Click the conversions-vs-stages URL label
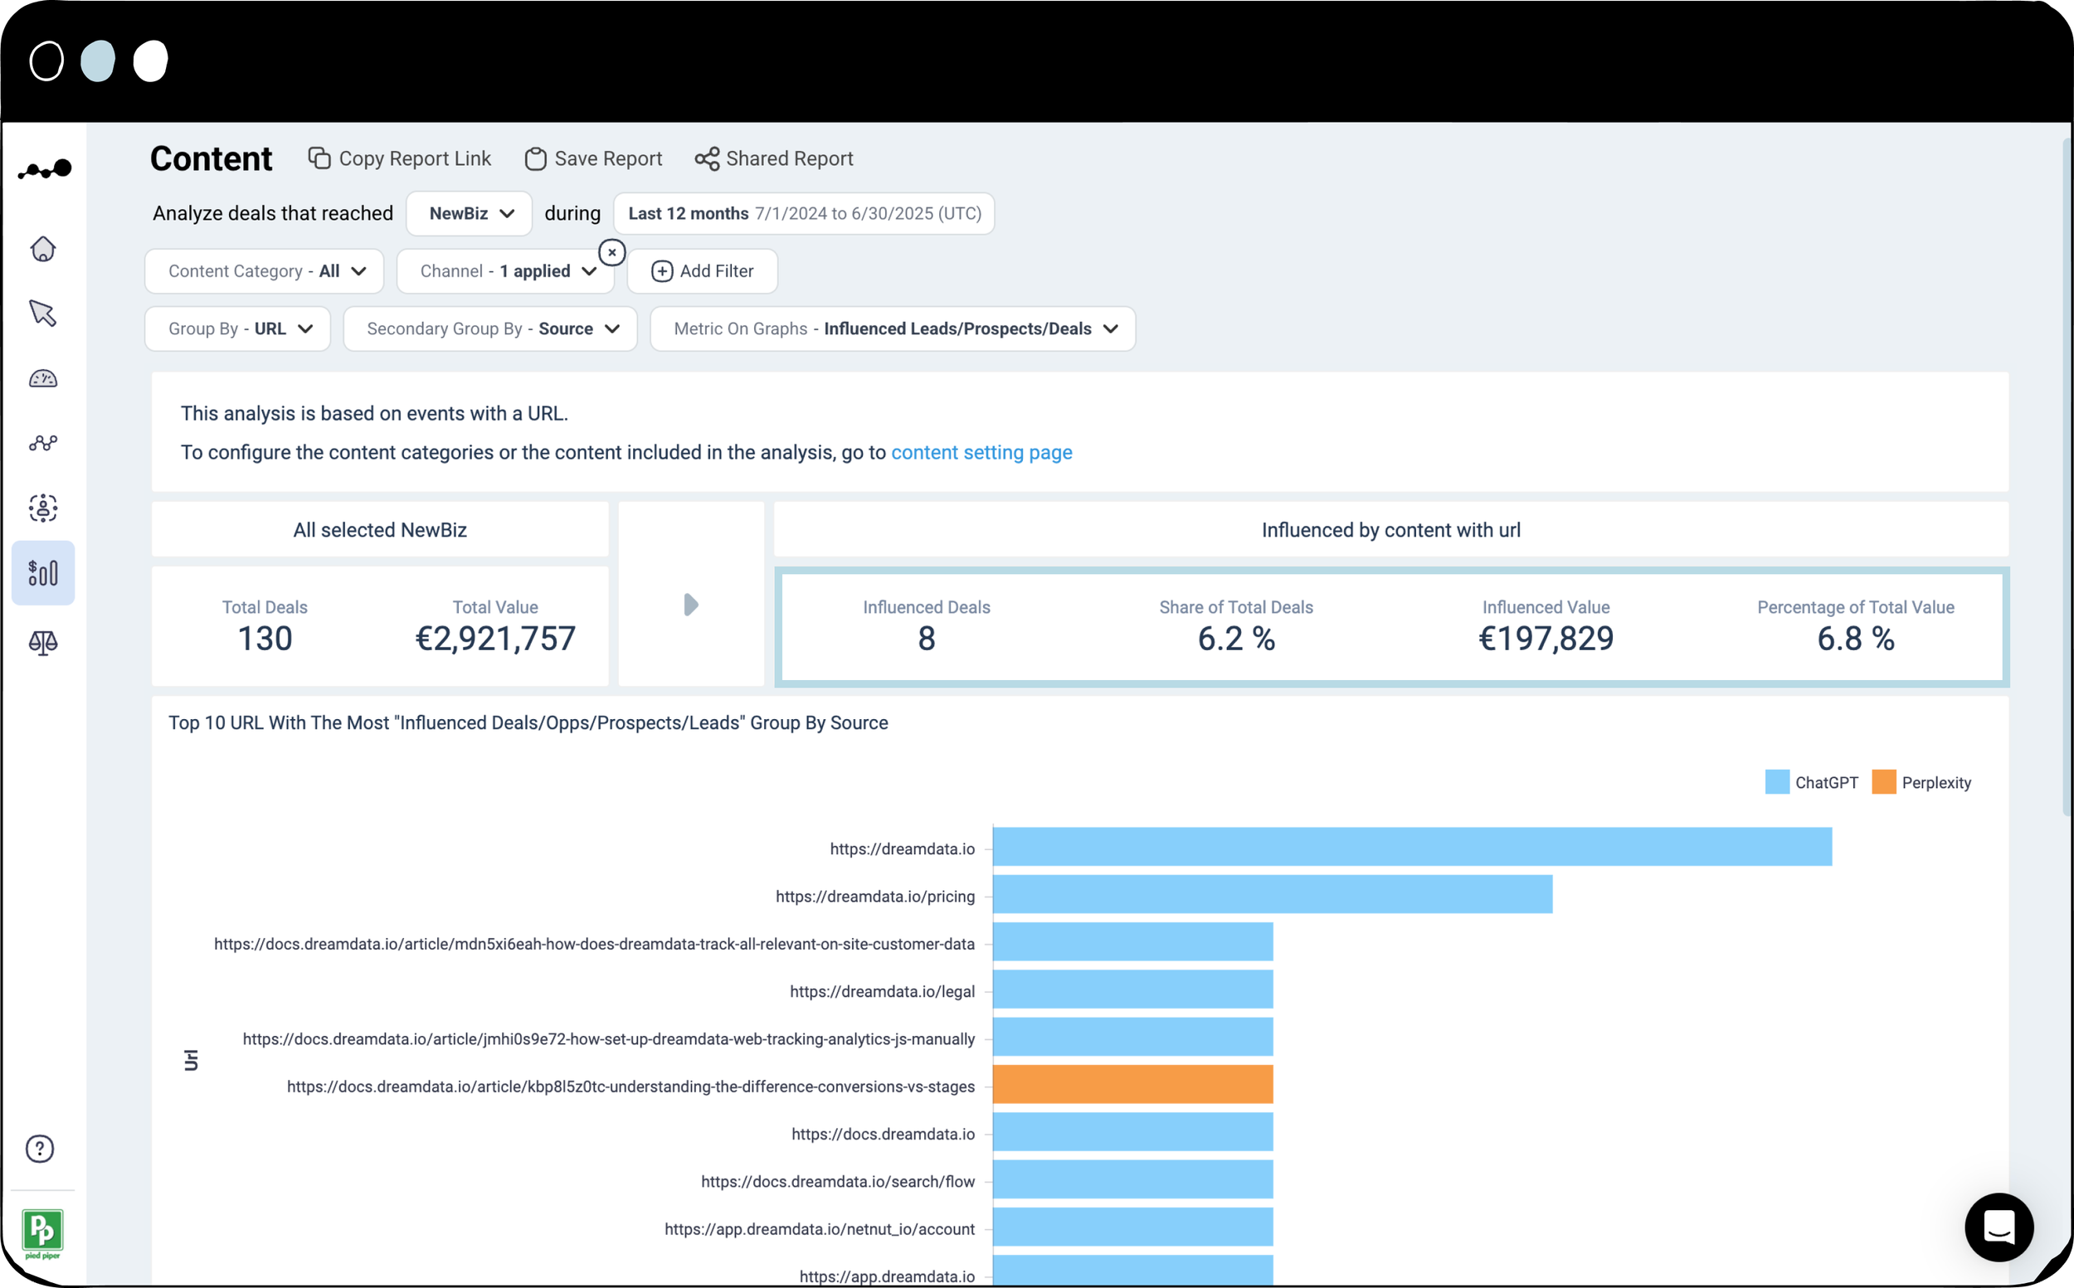The height and width of the screenshot is (1288, 2074). pyautogui.click(x=630, y=1087)
